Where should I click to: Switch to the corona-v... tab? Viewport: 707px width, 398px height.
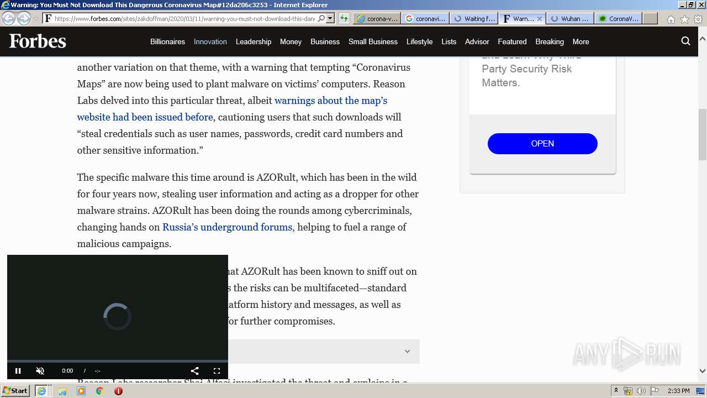coord(377,18)
